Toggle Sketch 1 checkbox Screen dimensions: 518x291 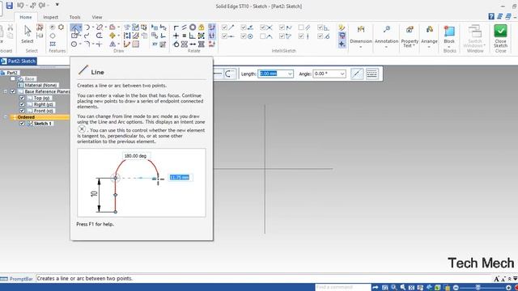[x=22, y=123]
